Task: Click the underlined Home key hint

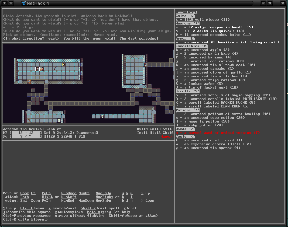Action: tap(25, 193)
